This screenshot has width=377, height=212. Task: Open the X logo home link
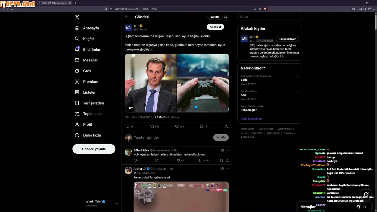(77, 17)
